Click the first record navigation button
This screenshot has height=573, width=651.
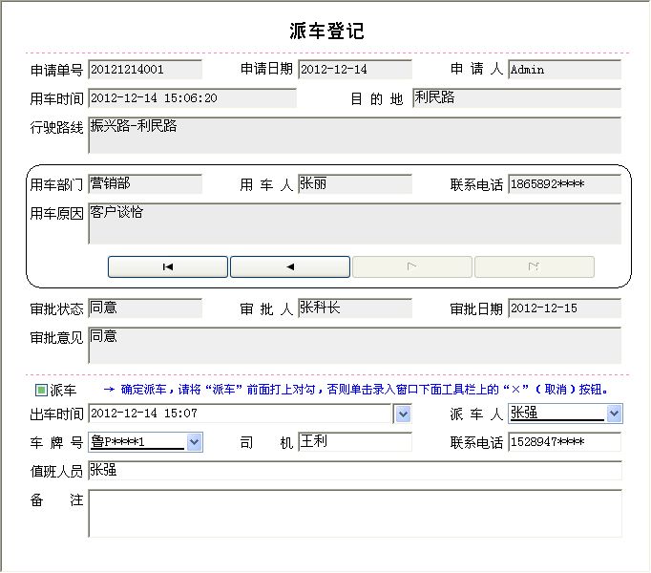click(x=168, y=266)
